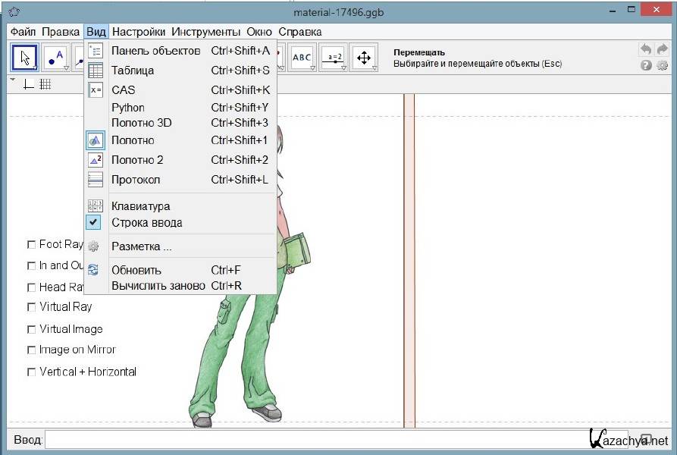This screenshot has width=677, height=455.
Task: Open the Инструменты menu
Action: (x=205, y=32)
